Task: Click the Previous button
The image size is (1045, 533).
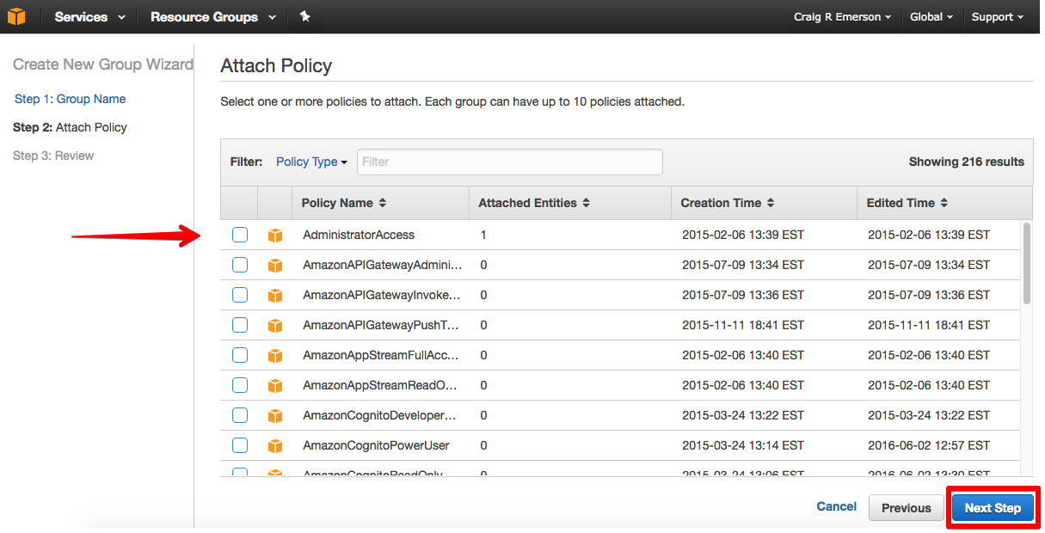Action: tap(907, 508)
